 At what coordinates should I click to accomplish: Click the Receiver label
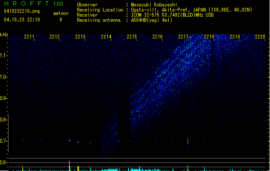[x=87, y=15]
